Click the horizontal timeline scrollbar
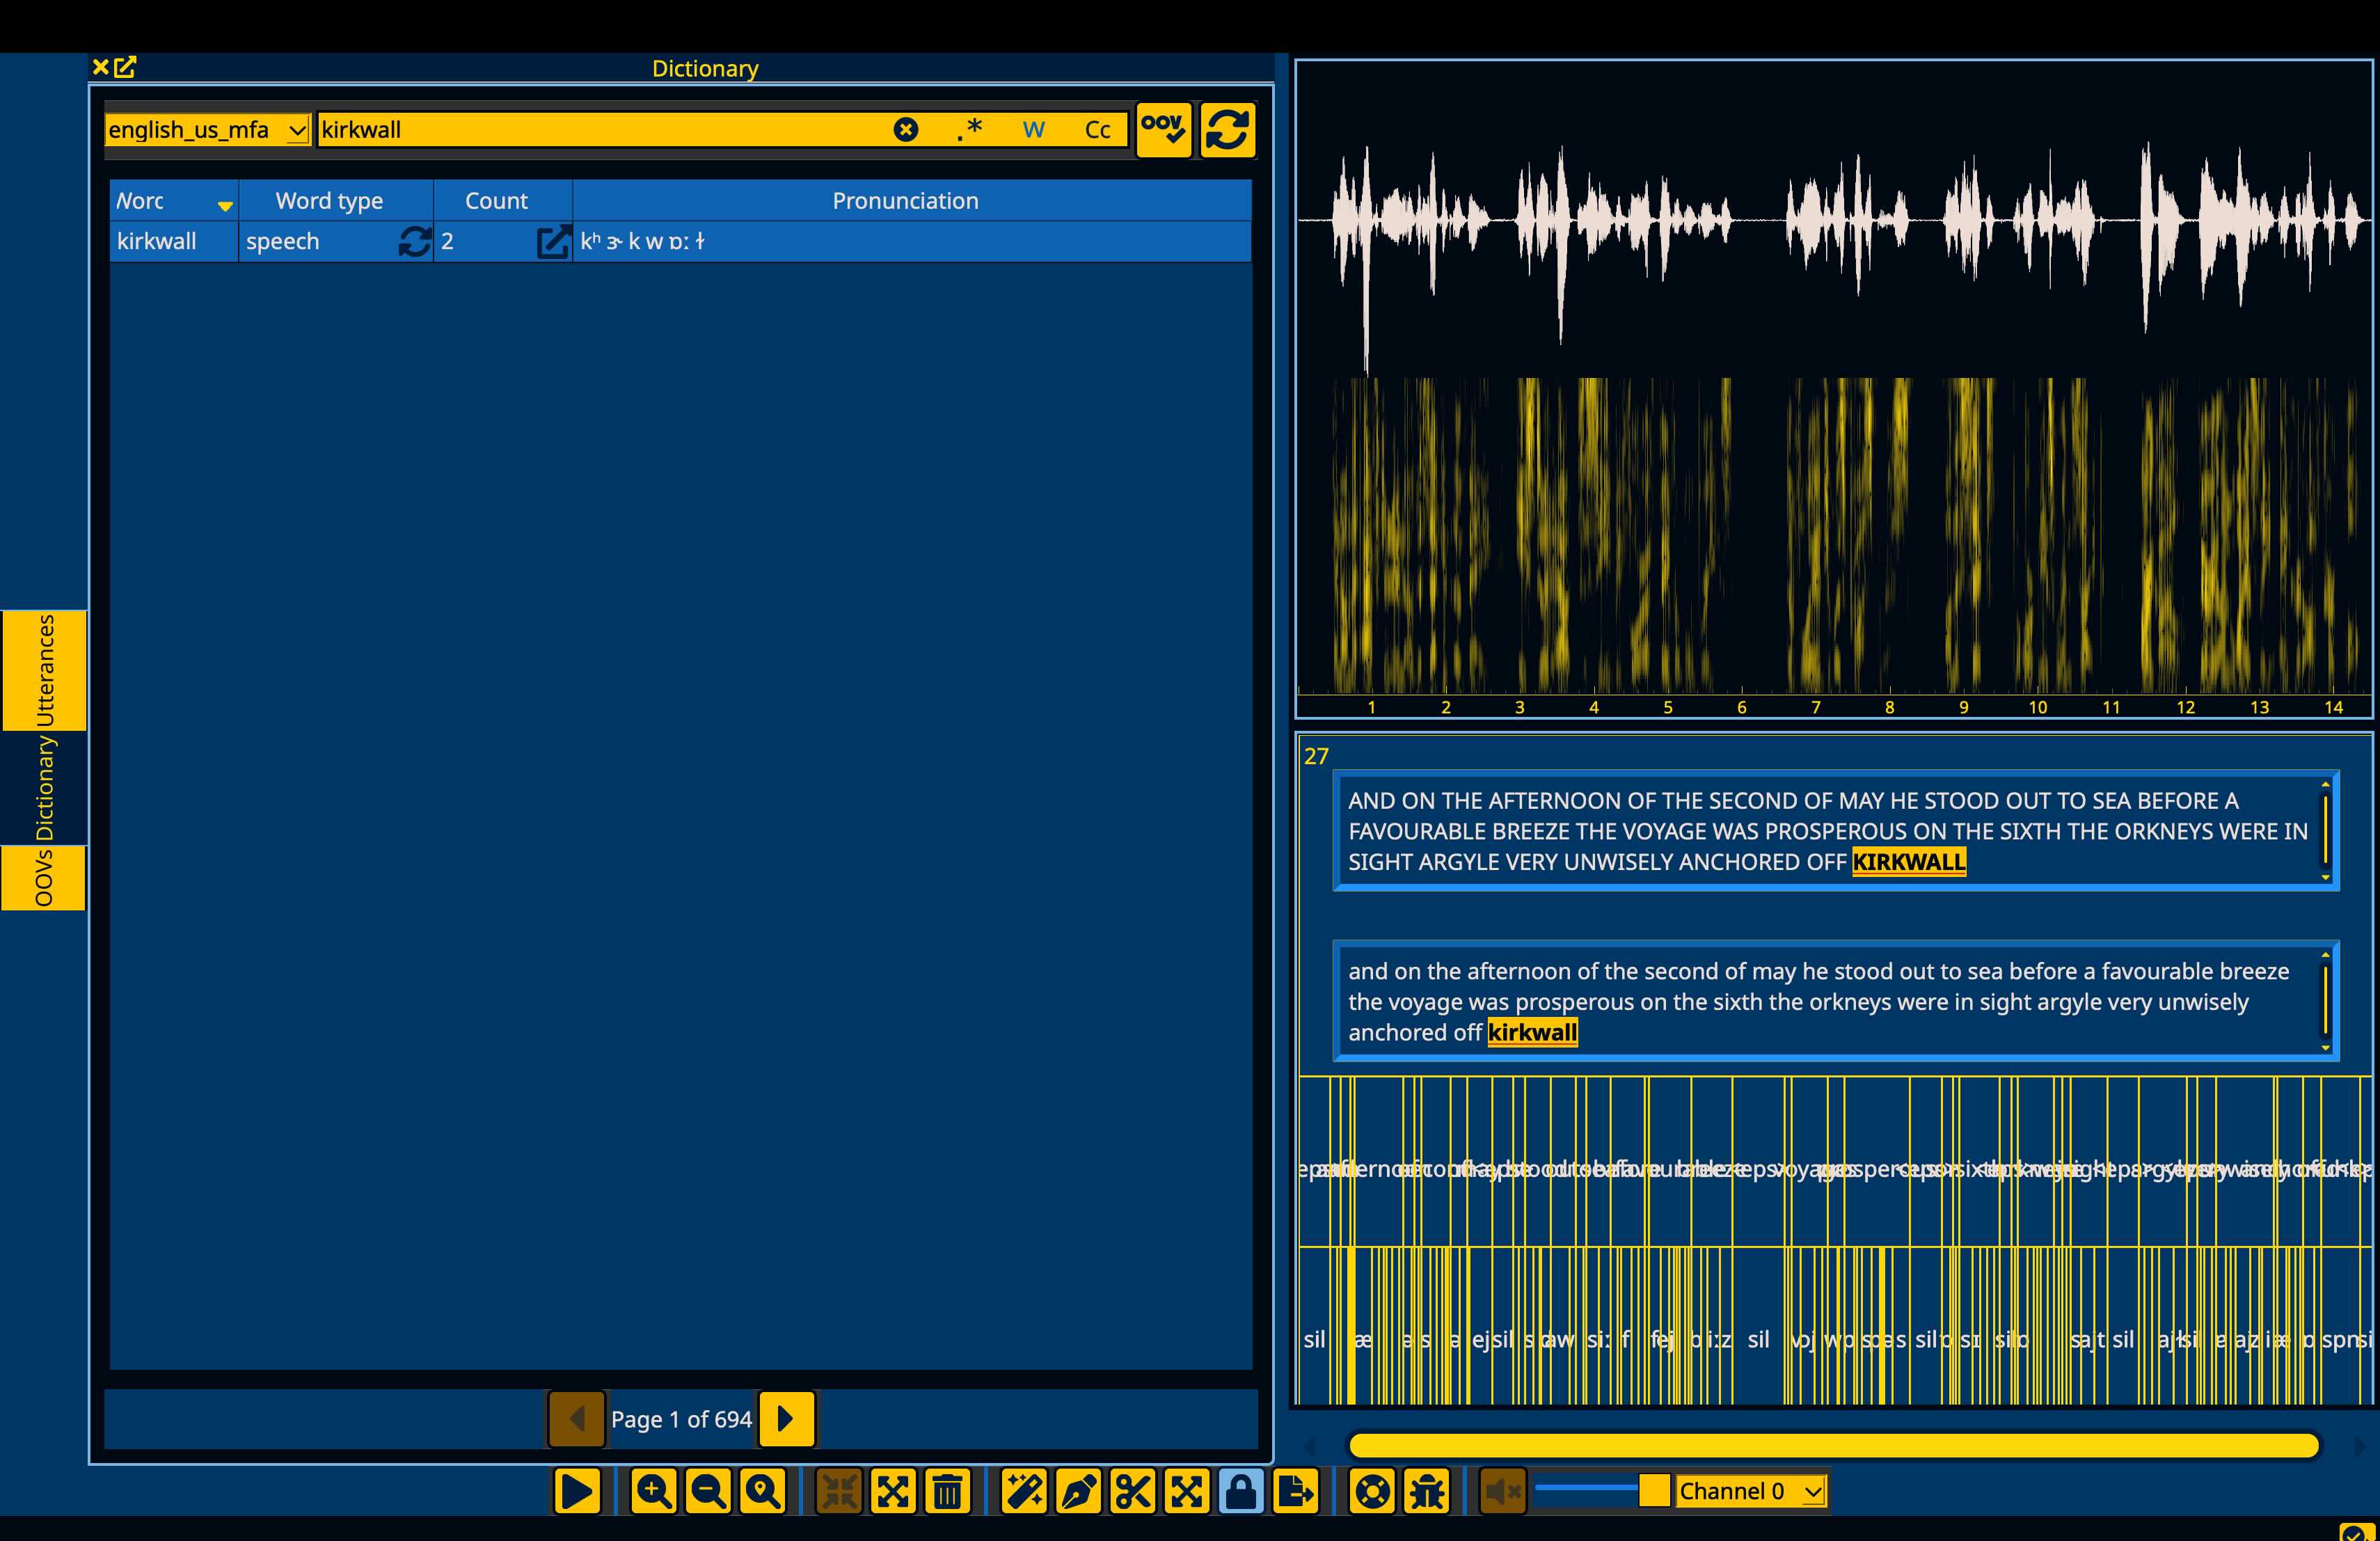Viewport: 2380px width, 1541px height. 1833,1445
